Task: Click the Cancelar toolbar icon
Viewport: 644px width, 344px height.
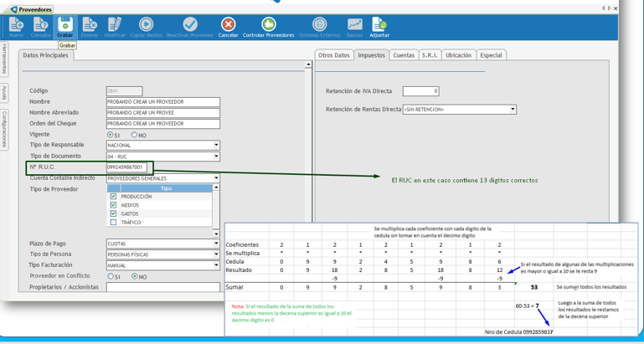Action: [228, 26]
